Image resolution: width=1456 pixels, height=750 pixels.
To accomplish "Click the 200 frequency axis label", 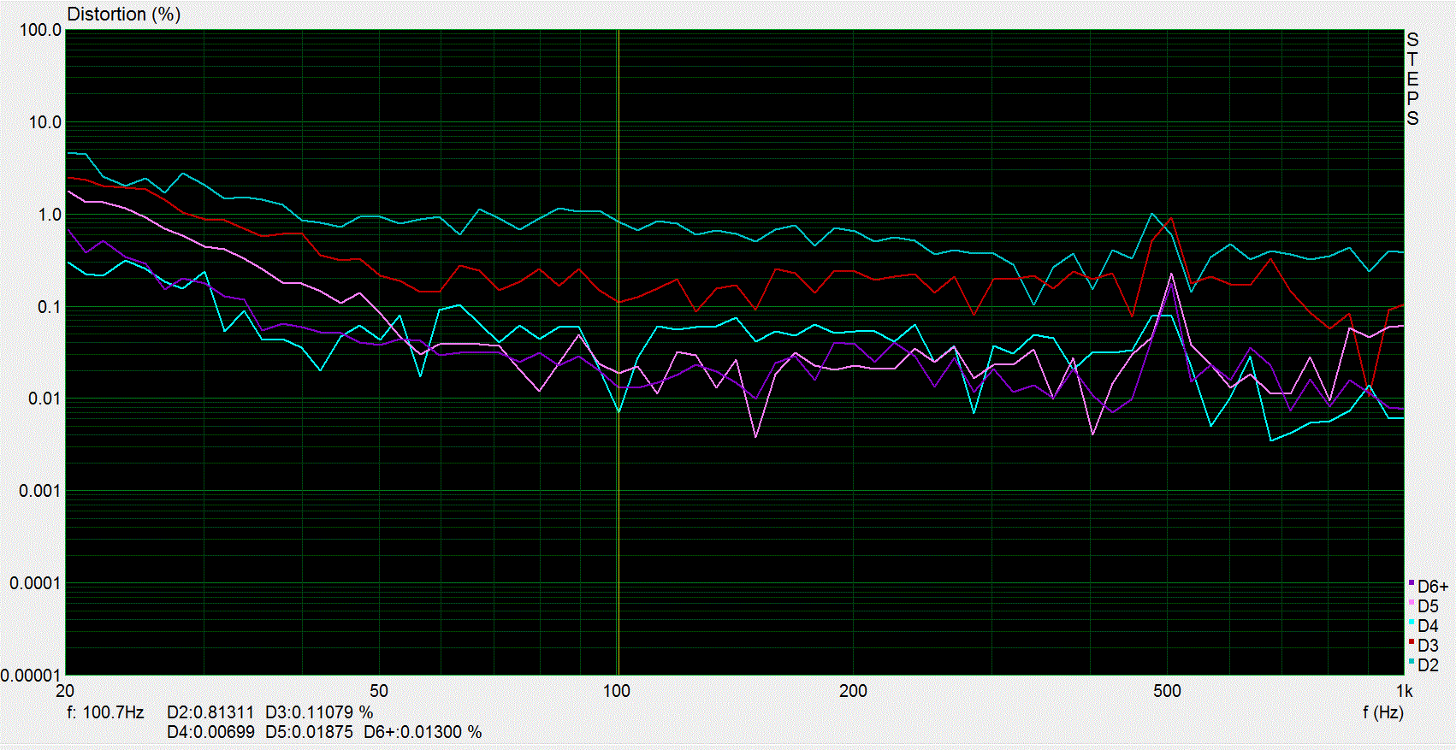I will click(853, 691).
